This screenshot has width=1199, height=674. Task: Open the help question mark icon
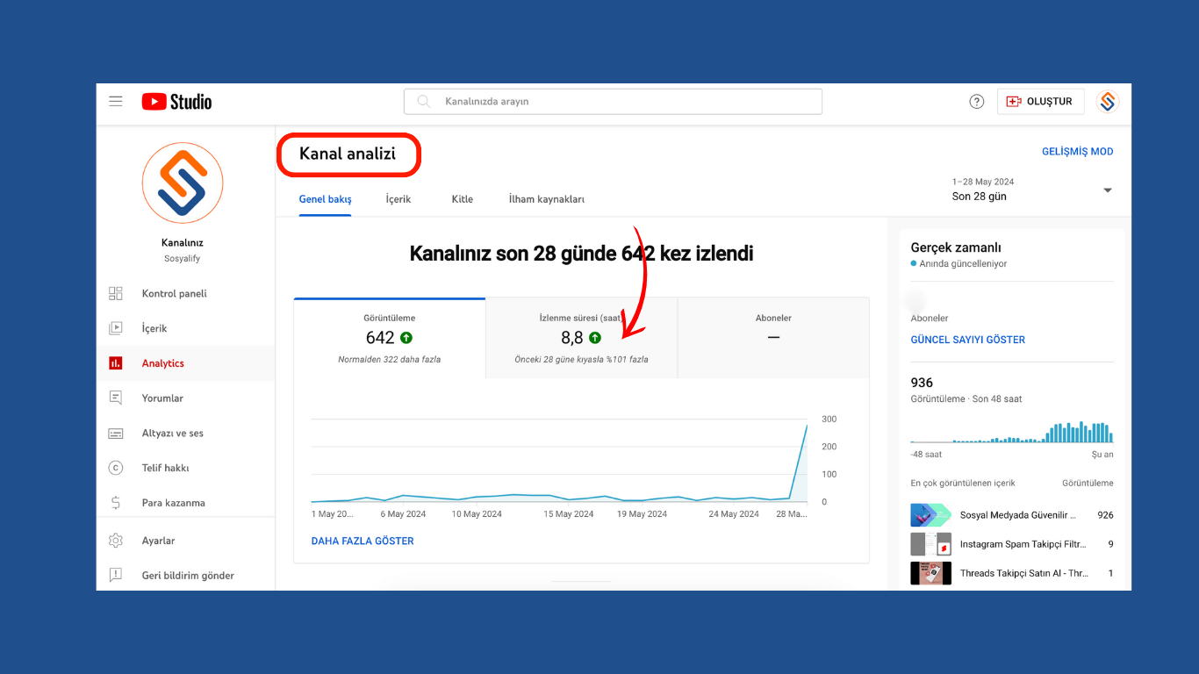click(977, 102)
